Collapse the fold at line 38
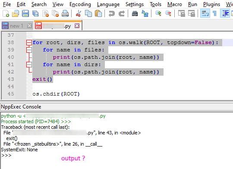The width and height of the screenshot is (233, 169). coord(29,43)
